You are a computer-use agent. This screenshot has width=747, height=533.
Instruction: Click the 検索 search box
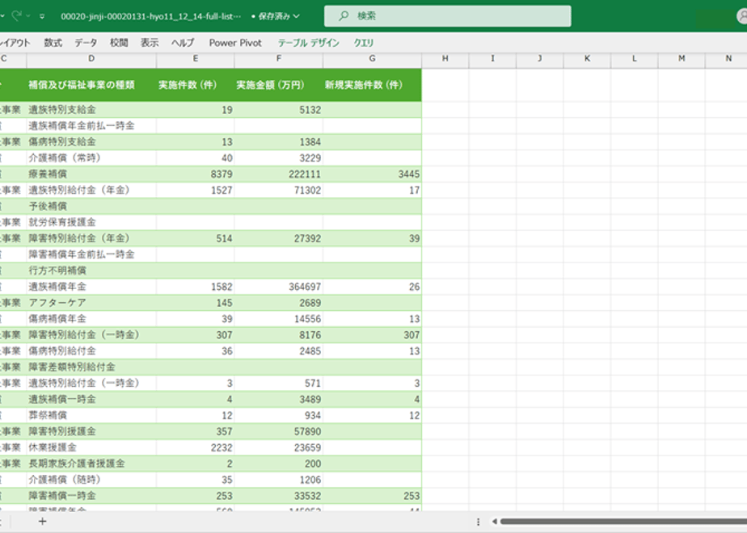pos(447,16)
